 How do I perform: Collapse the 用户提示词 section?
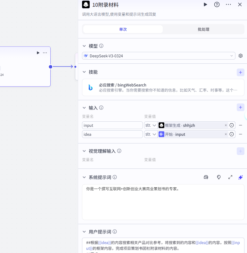coord(84,232)
